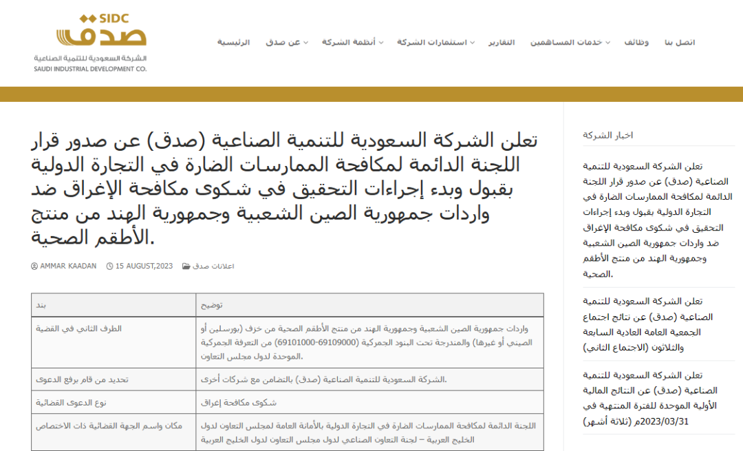Go to the الرئيسية home page
Screen dimensions: 743x451
click(x=233, y=43)
